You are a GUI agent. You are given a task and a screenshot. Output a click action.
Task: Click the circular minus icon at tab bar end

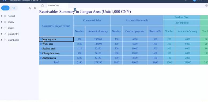click(206, 5)
